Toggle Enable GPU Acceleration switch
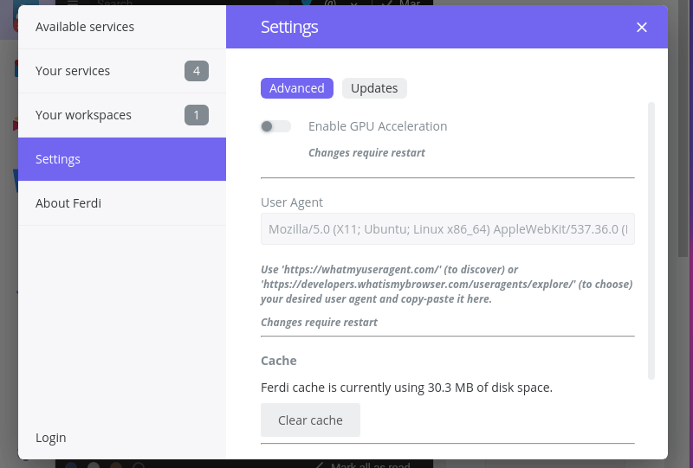Viewport: 693px width, 468px height. click(x=275, y=126)
